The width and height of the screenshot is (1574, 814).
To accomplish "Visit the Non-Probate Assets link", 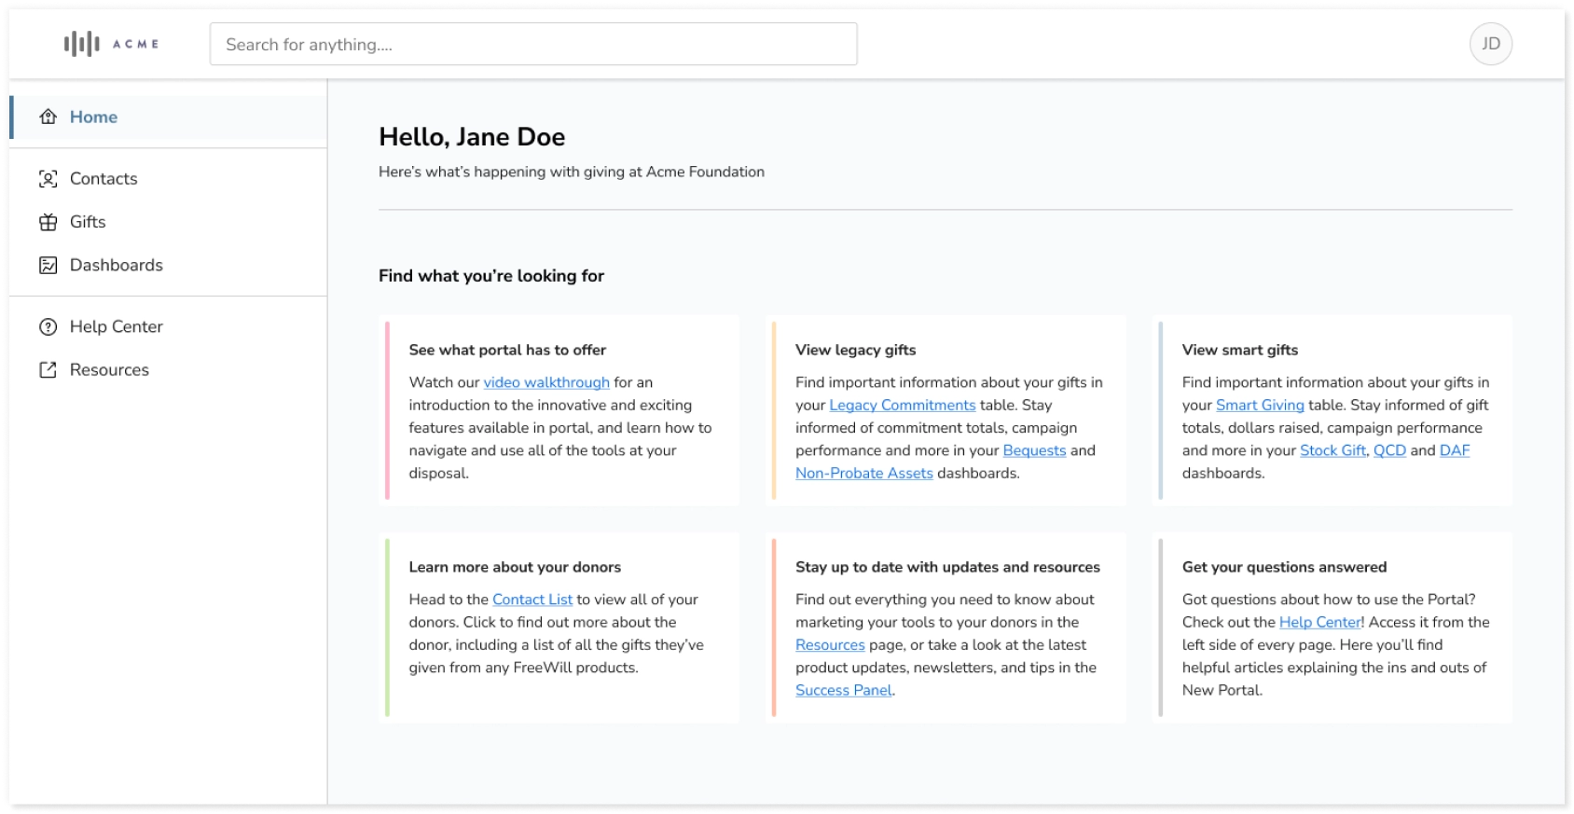I will [863, 473].
